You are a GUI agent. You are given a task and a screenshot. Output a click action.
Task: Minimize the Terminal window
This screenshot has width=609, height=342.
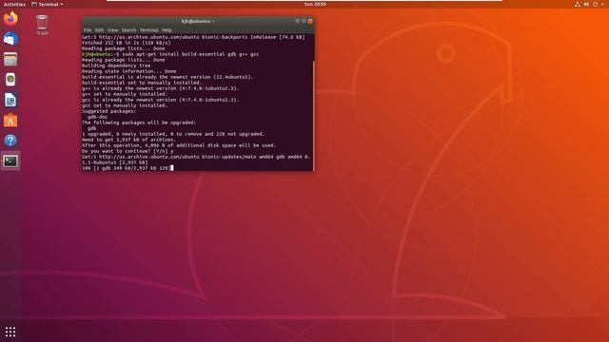(298, 21)
